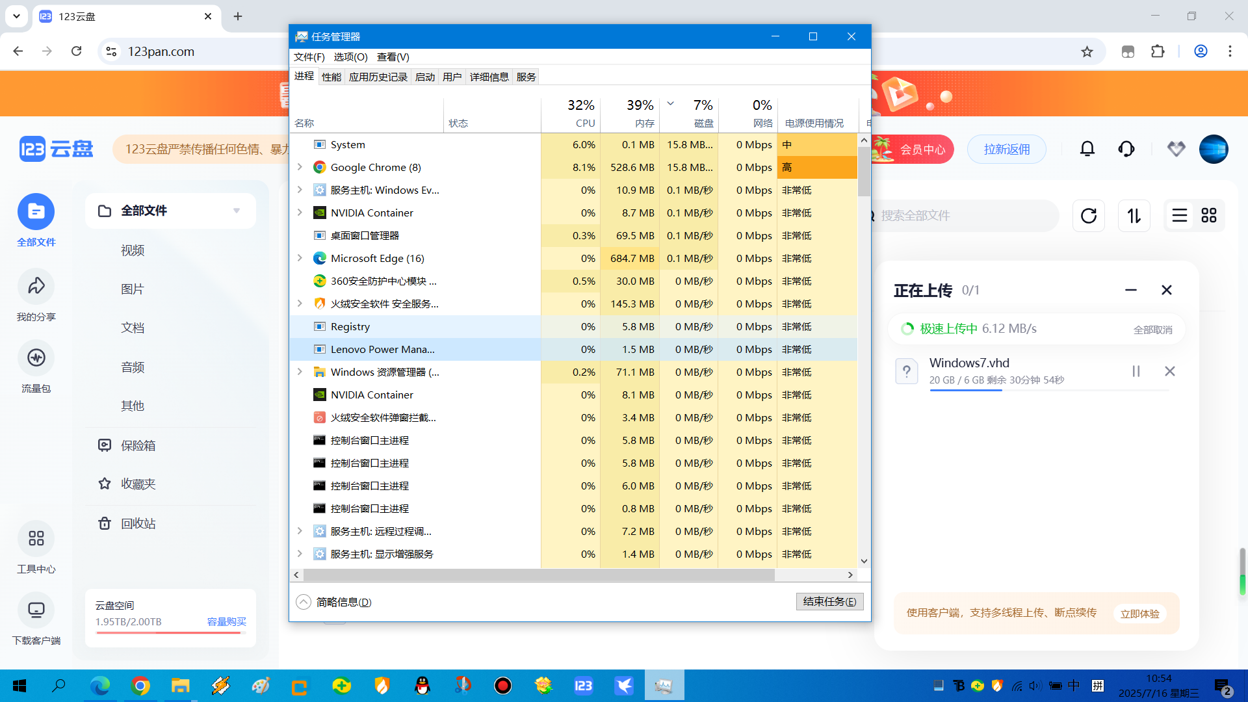Switch to grid view icon

click(1209, 216)
